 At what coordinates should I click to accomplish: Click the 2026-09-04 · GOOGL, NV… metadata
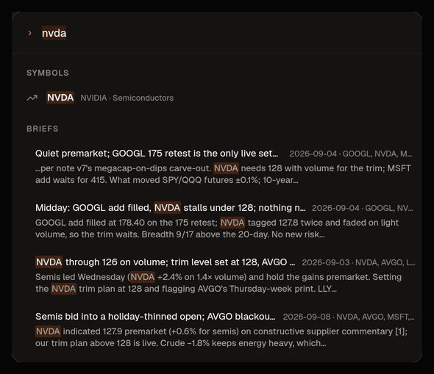(x=363, y=208)
